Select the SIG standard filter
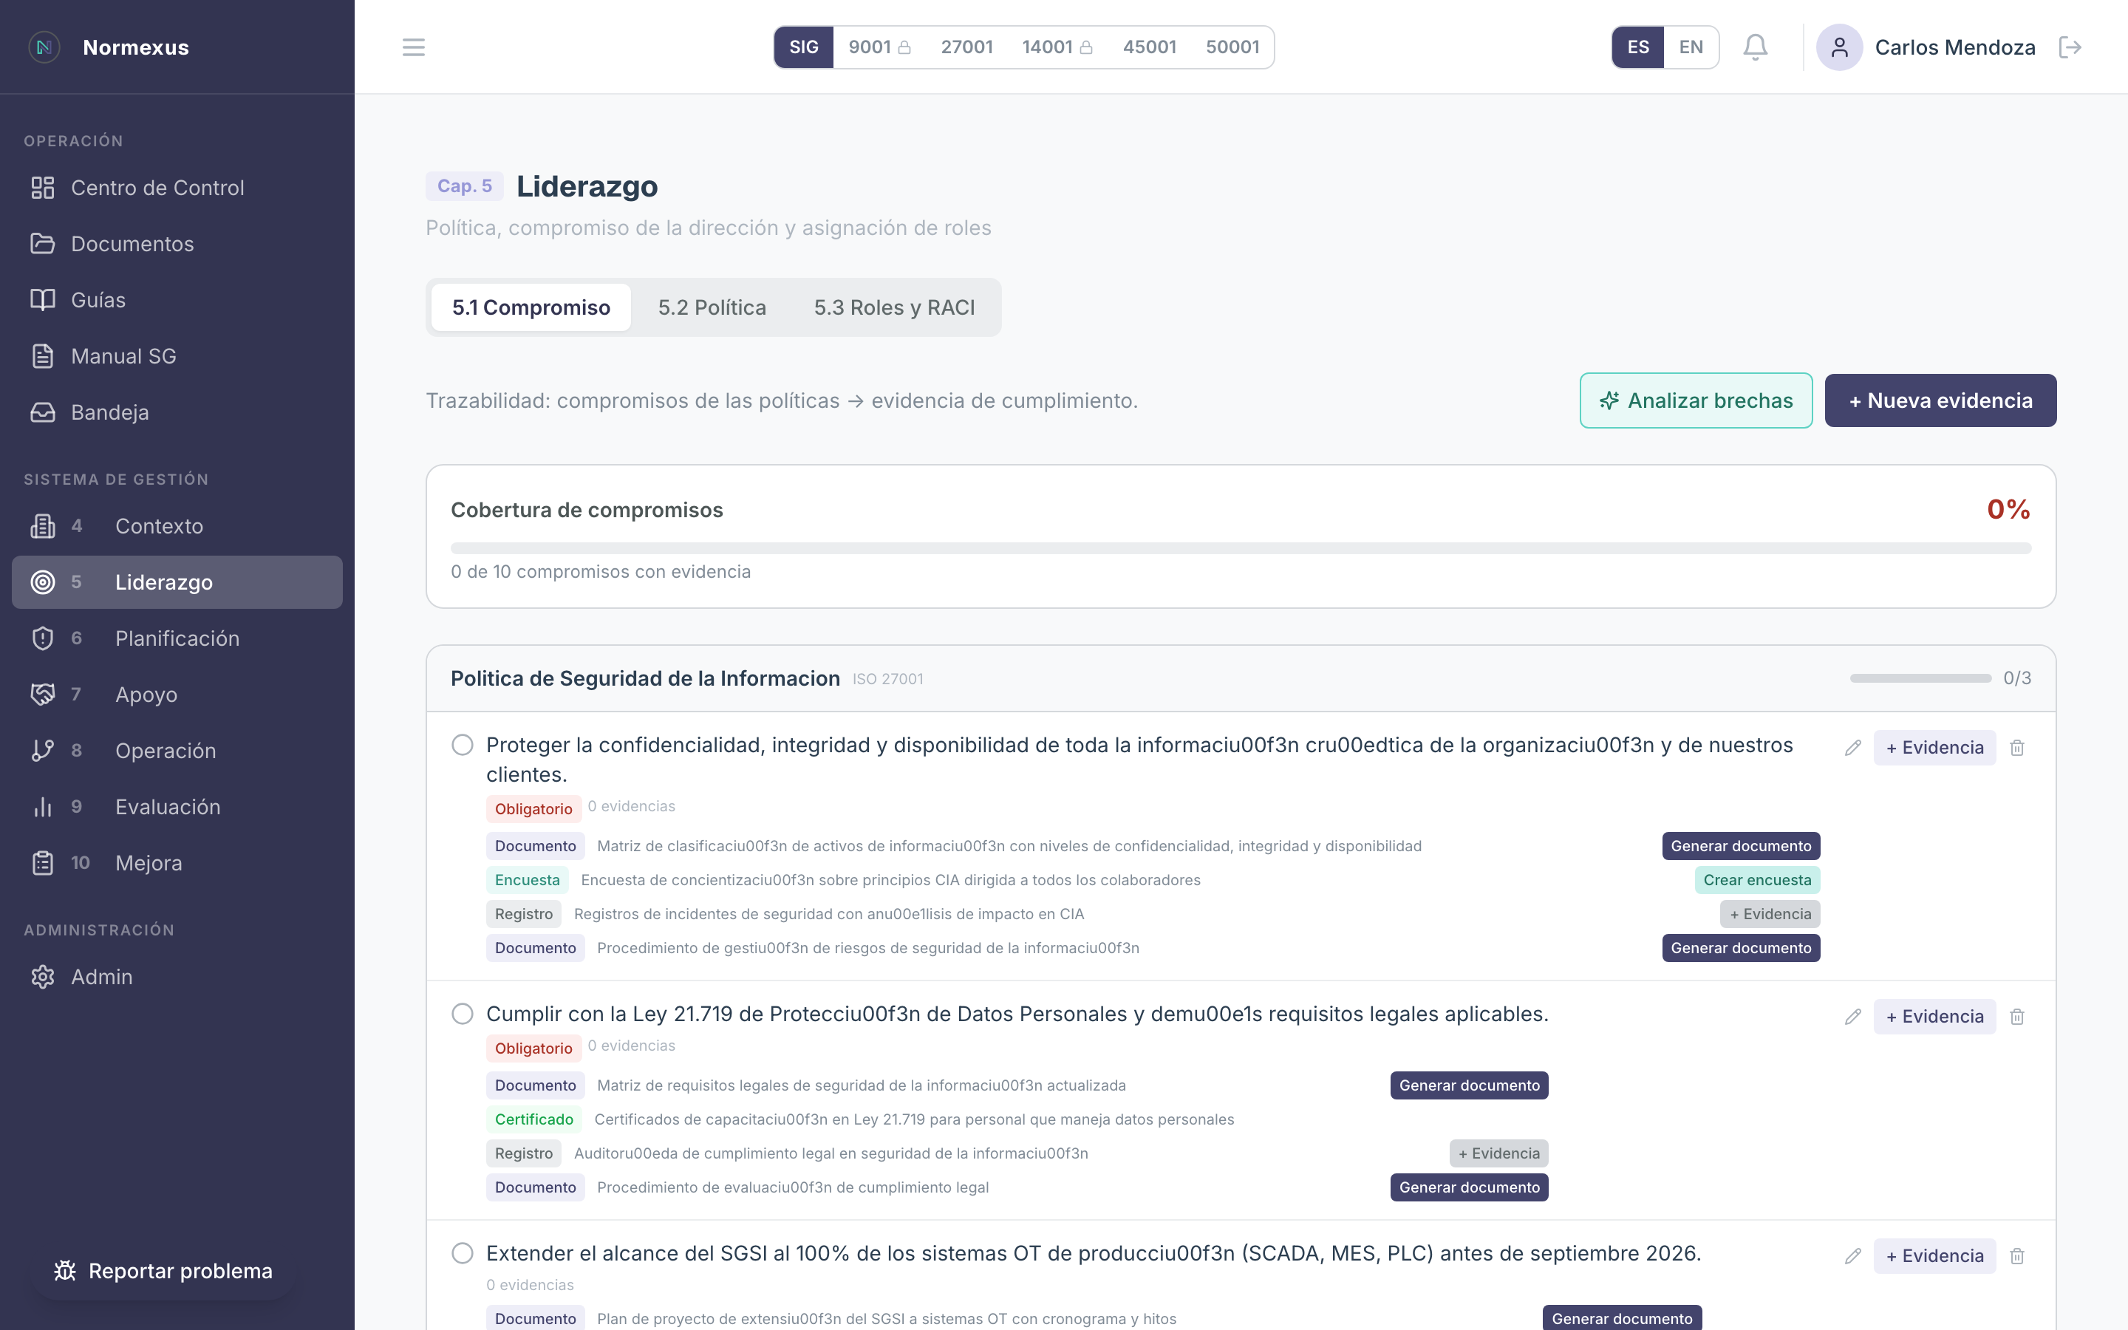2128x1330 pixels. click(804, 47)
